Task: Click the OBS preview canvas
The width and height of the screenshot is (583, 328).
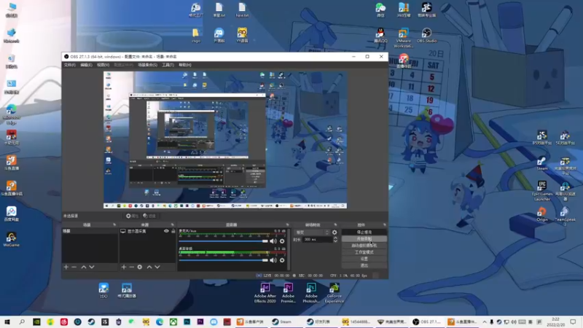Action: coord(225,140)
